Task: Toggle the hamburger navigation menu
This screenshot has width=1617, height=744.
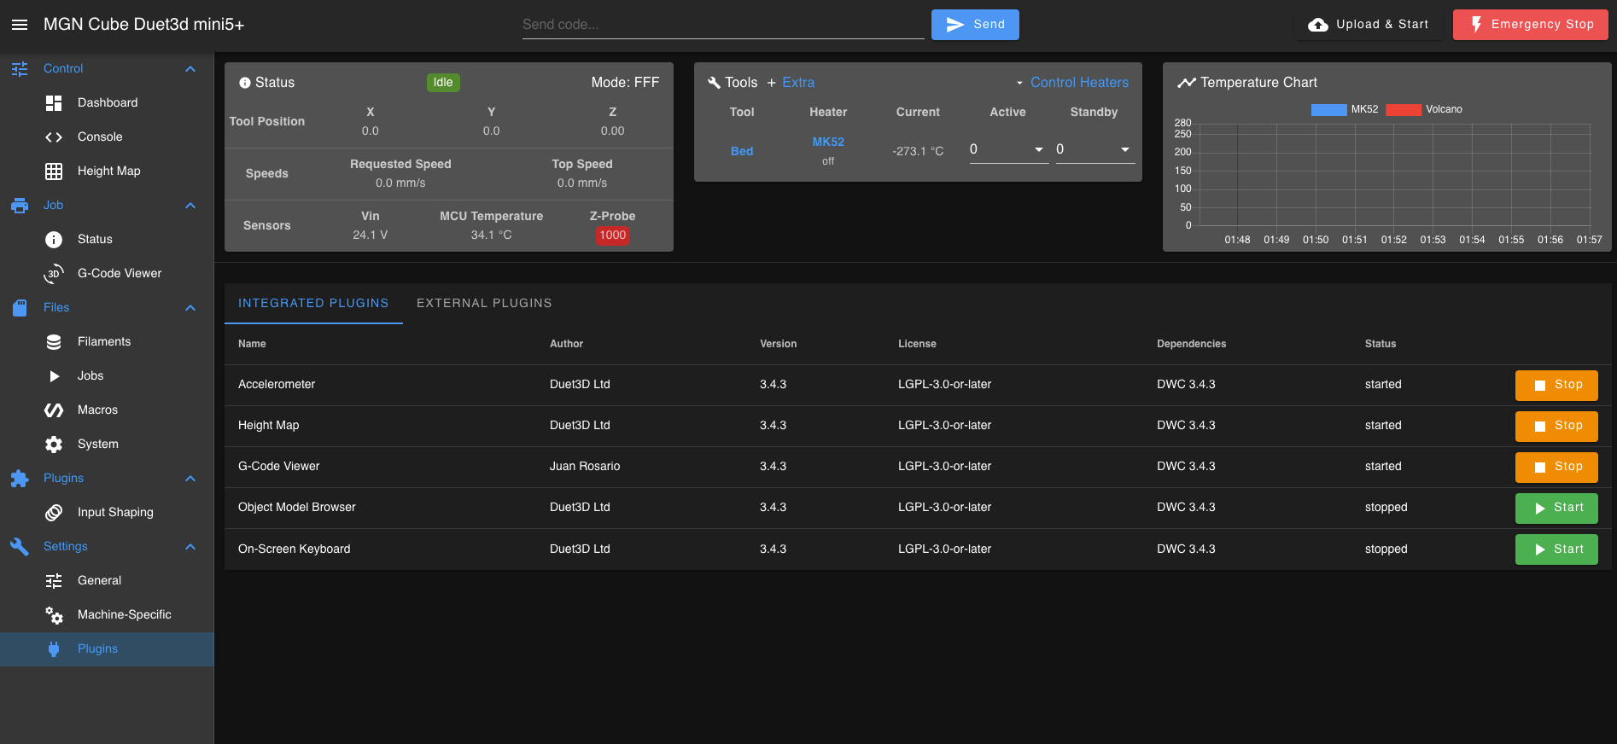Action: click(19, 25)
